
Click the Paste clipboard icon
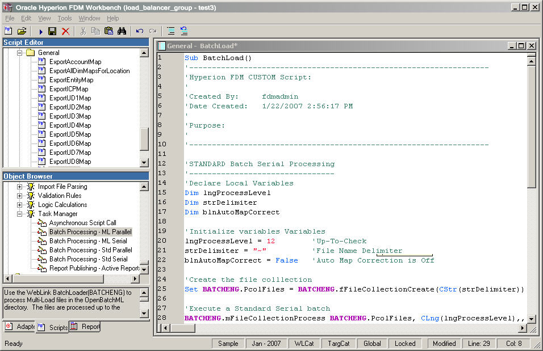108,31
